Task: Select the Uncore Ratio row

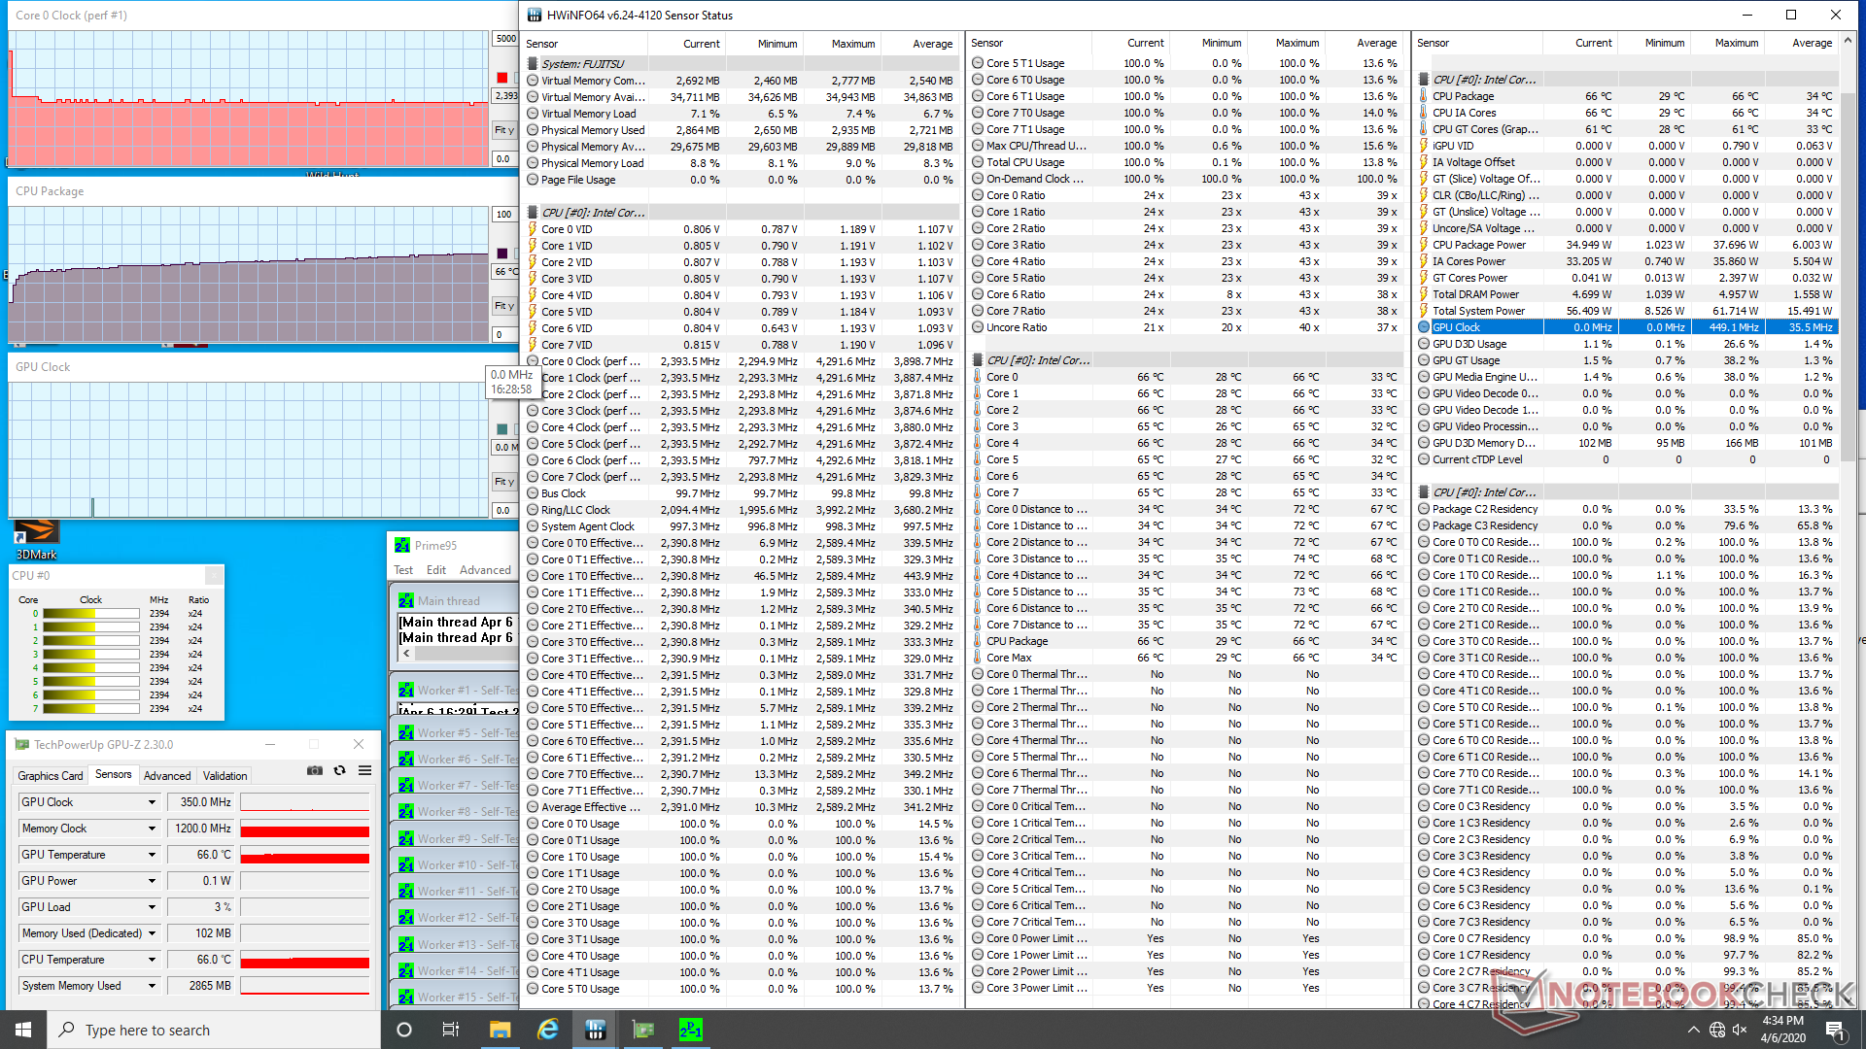Action: (1187, 327)
